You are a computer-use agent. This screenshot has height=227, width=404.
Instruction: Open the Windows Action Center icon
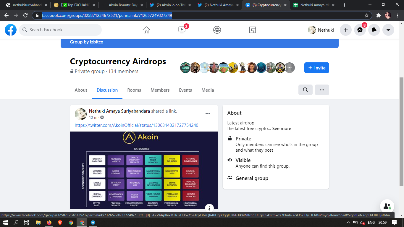[394, 223]
